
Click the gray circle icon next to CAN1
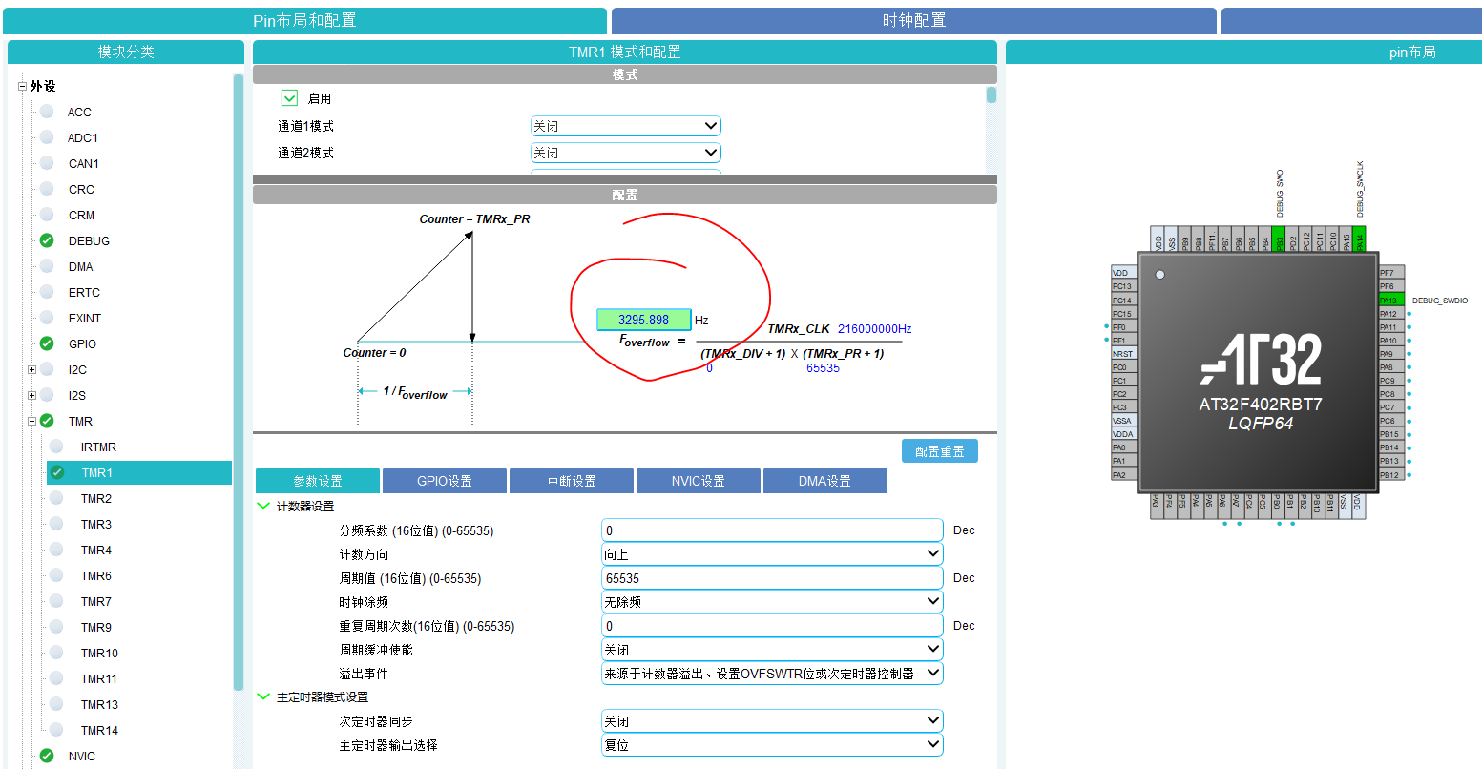tap(46, 163)
